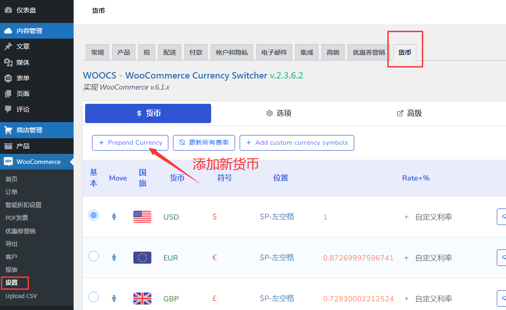Click the USD position $P-左空格
Screen dimensions: 506x310
(x=277, y=217)
